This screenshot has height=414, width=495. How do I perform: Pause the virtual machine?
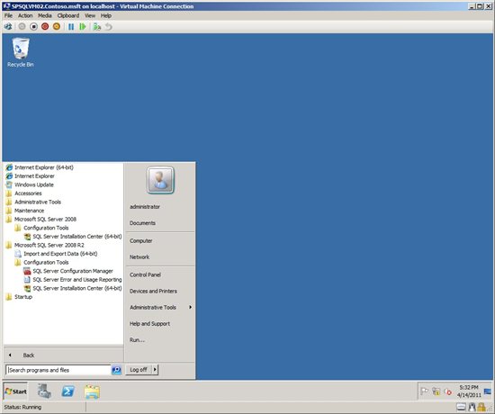pyautogui.click(x=71, y=27)
